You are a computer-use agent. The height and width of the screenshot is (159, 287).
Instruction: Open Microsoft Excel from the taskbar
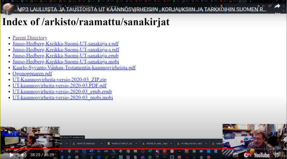(150, 151)
